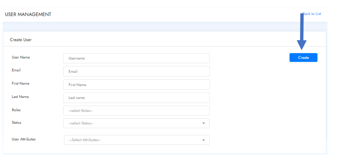The width and height of the screenshot is (337, 163).
Task: Click the First Name label
Action: click(x=20, y=83)
